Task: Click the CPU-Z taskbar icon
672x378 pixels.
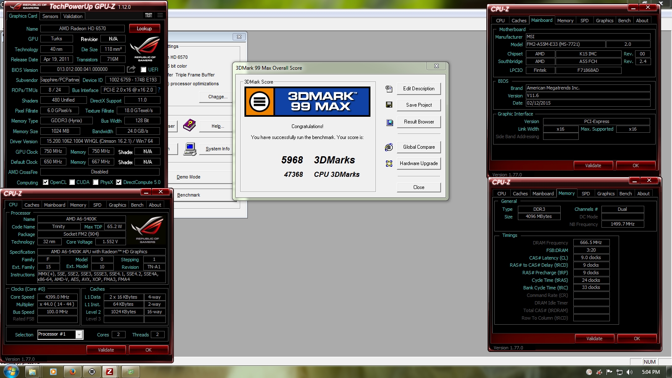Action: pyautogui.click(x=110, y=372)
